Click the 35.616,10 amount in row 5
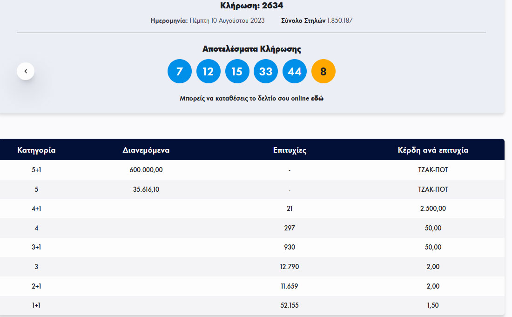The width and height of the screenshot is (512, 317). click(146, 189)
